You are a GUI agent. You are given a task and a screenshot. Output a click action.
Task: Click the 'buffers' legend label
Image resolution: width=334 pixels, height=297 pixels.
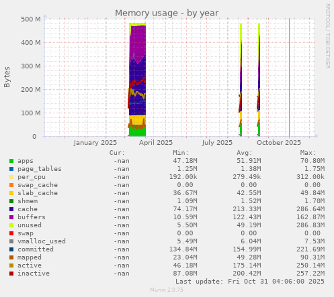(x=32, y=217)
